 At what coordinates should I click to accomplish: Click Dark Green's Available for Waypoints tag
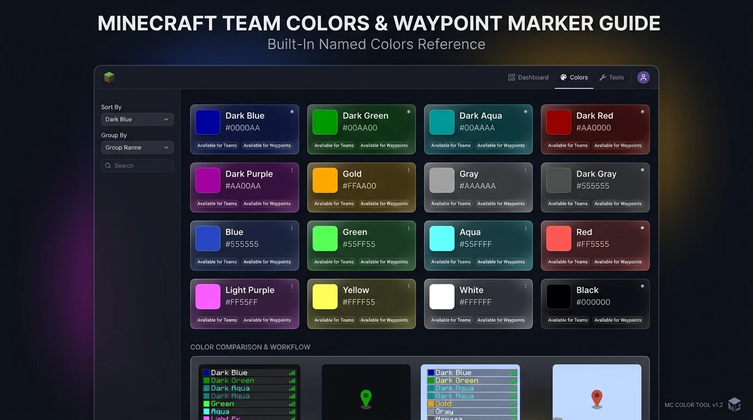(x=384, y=145)
